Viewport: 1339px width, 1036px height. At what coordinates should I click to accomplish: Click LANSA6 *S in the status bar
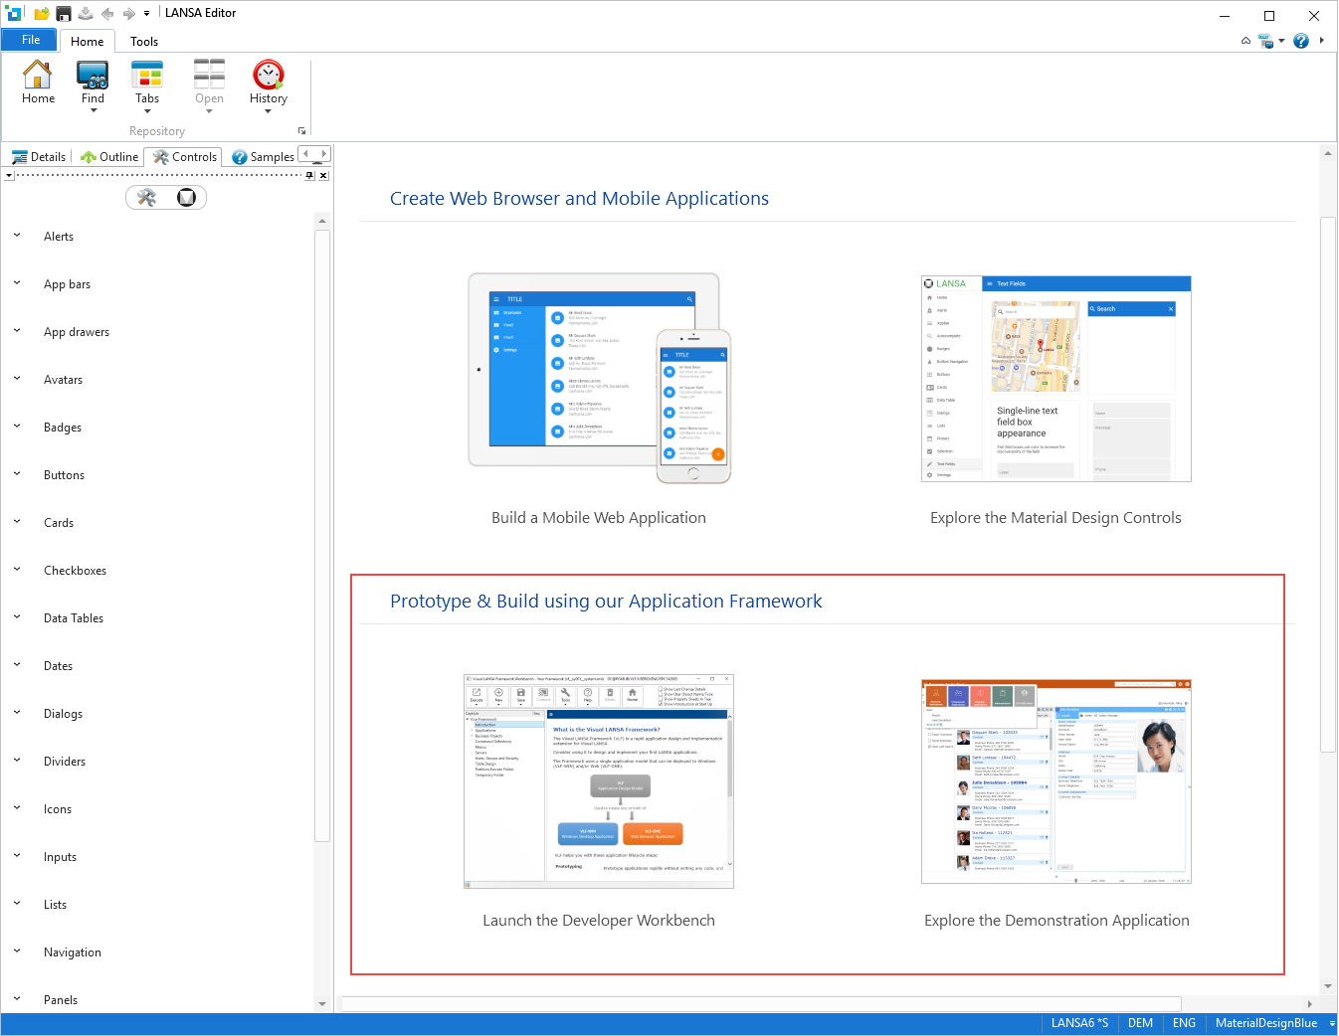pos(1079,1023)
